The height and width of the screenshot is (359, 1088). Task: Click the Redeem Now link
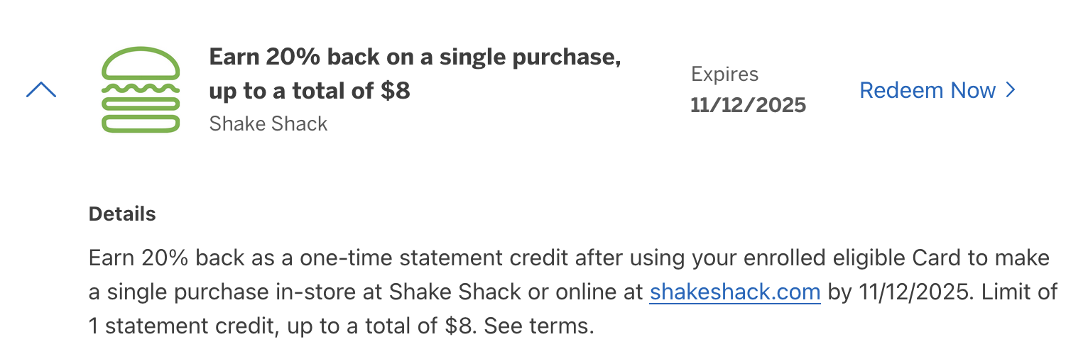927,91
